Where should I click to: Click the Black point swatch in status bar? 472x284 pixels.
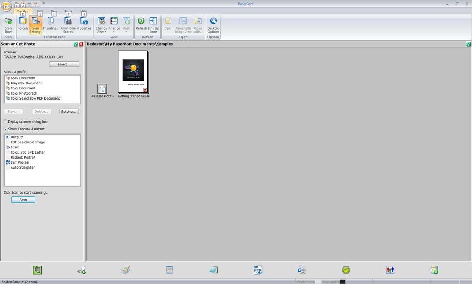342,282
